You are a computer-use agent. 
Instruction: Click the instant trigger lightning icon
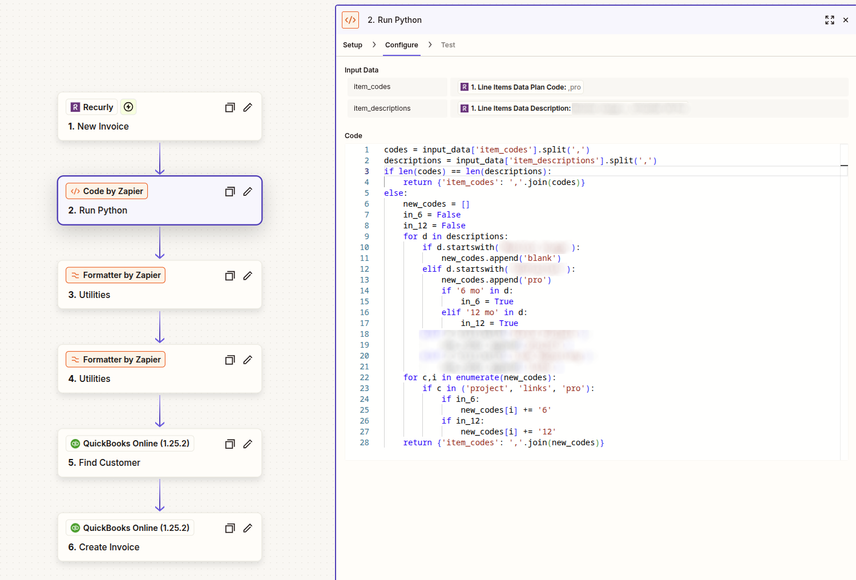pyautogui.click(x=128, y=107)
